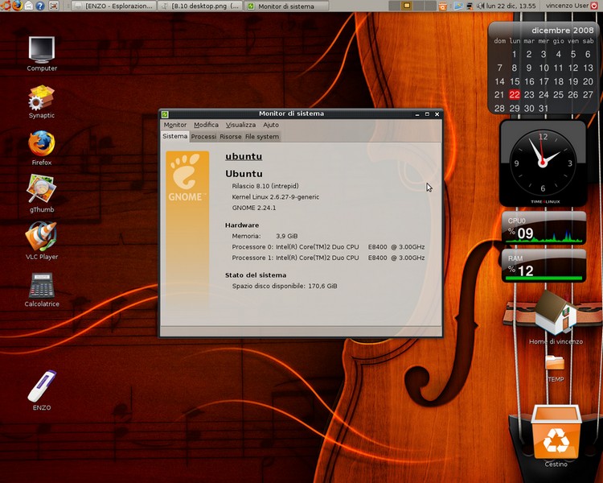
Task: Click the panel clock lun 22 dic, 13.55
Action: 511,6
